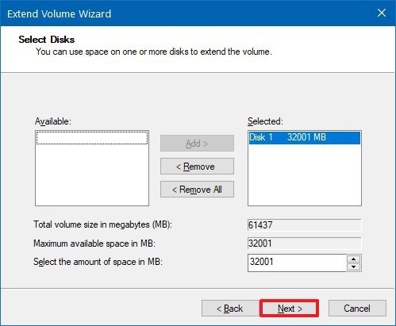Image resolution: width=396 pixels, height=326 pixels.
Task: Go back with the Back button
Action: coord(230,309)
